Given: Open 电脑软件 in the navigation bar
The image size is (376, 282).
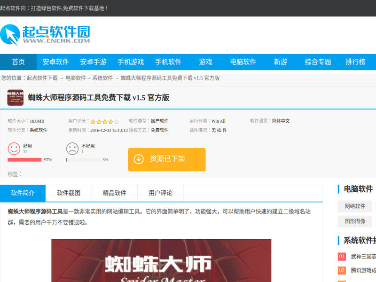Looking at the screenshot, I should [x=243, y=62].
